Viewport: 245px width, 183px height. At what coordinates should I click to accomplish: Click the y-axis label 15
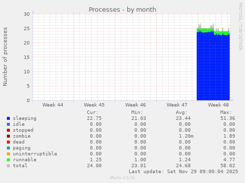(x=27, y=57)
